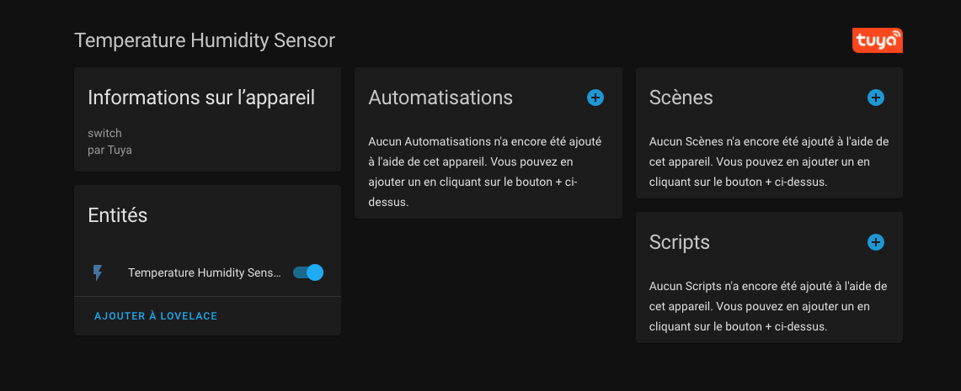Screen dimensions: 961x391
Task: Click the Scènes card heading
Action: [x=681, y=98]
